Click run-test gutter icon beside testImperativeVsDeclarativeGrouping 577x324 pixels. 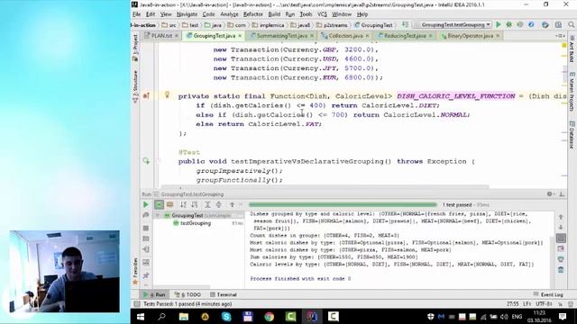point(146,161)
